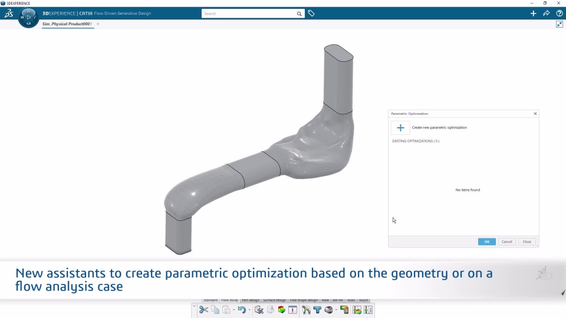Click the last green sliders icon
This screenshot has height=318, width=566.
pyautogui.click(x=368, y=310)
